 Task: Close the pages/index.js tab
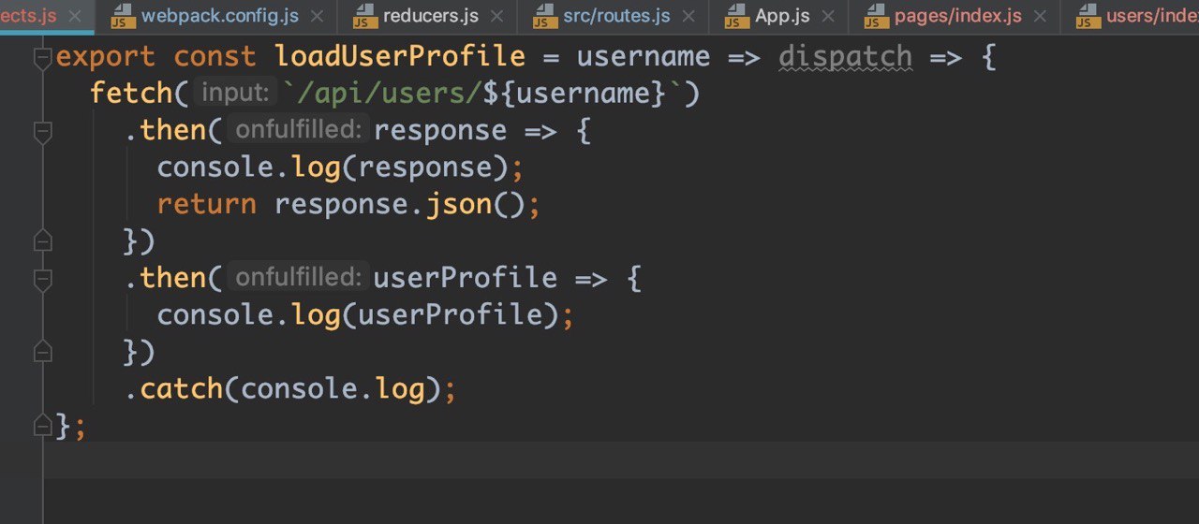click(x=1040, y=17)
